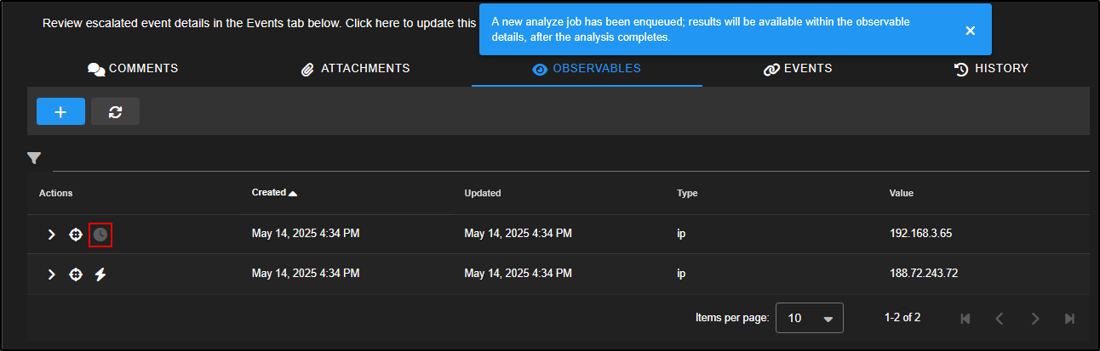Expand the 188.72.243.72 observable row

click(x=51, y=275)
